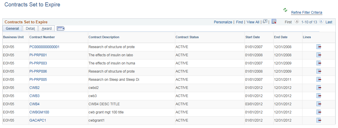Open Lines icon for contract PC0000000000001
Screen dimensions: 338x128
(319, 47)
